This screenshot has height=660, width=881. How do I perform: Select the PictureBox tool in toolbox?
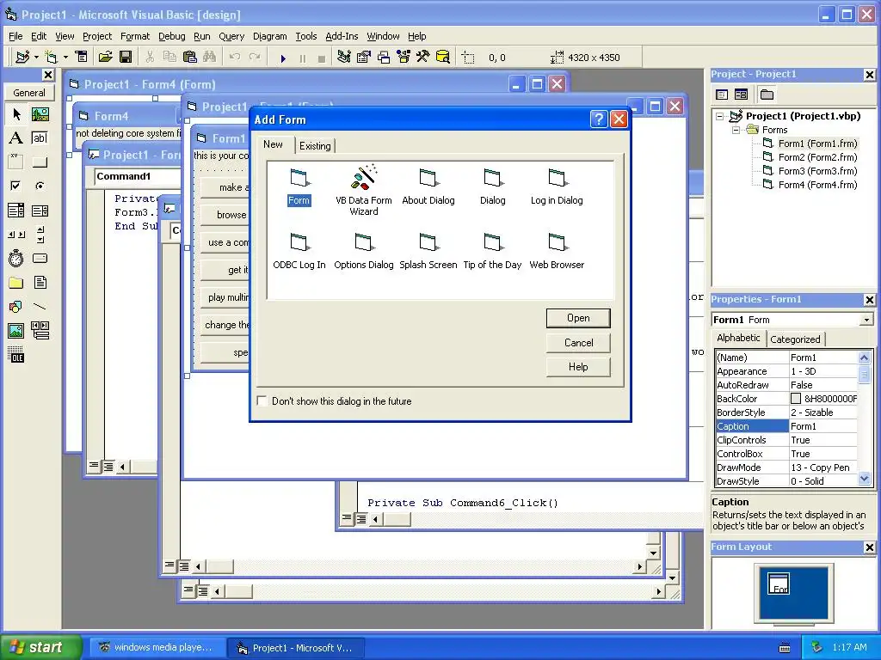tap(40, 114)
